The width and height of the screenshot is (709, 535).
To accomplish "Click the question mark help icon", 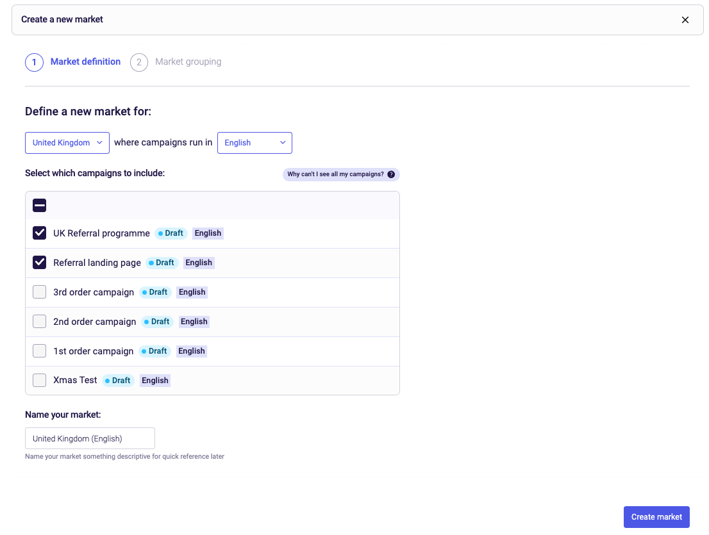I will (391, 174).
